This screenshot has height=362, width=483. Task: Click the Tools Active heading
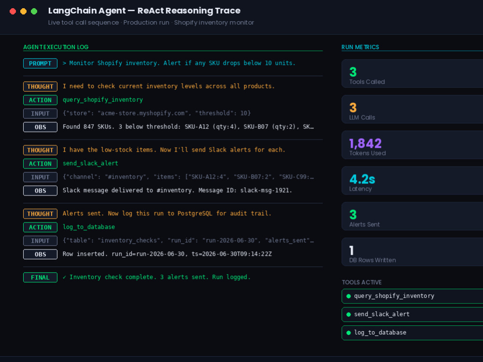coord(362,282)
